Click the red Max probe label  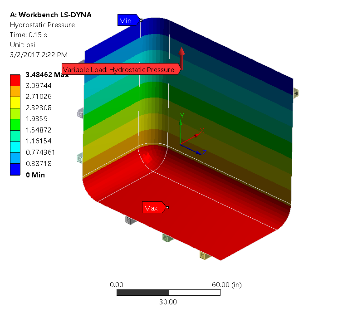151,208
